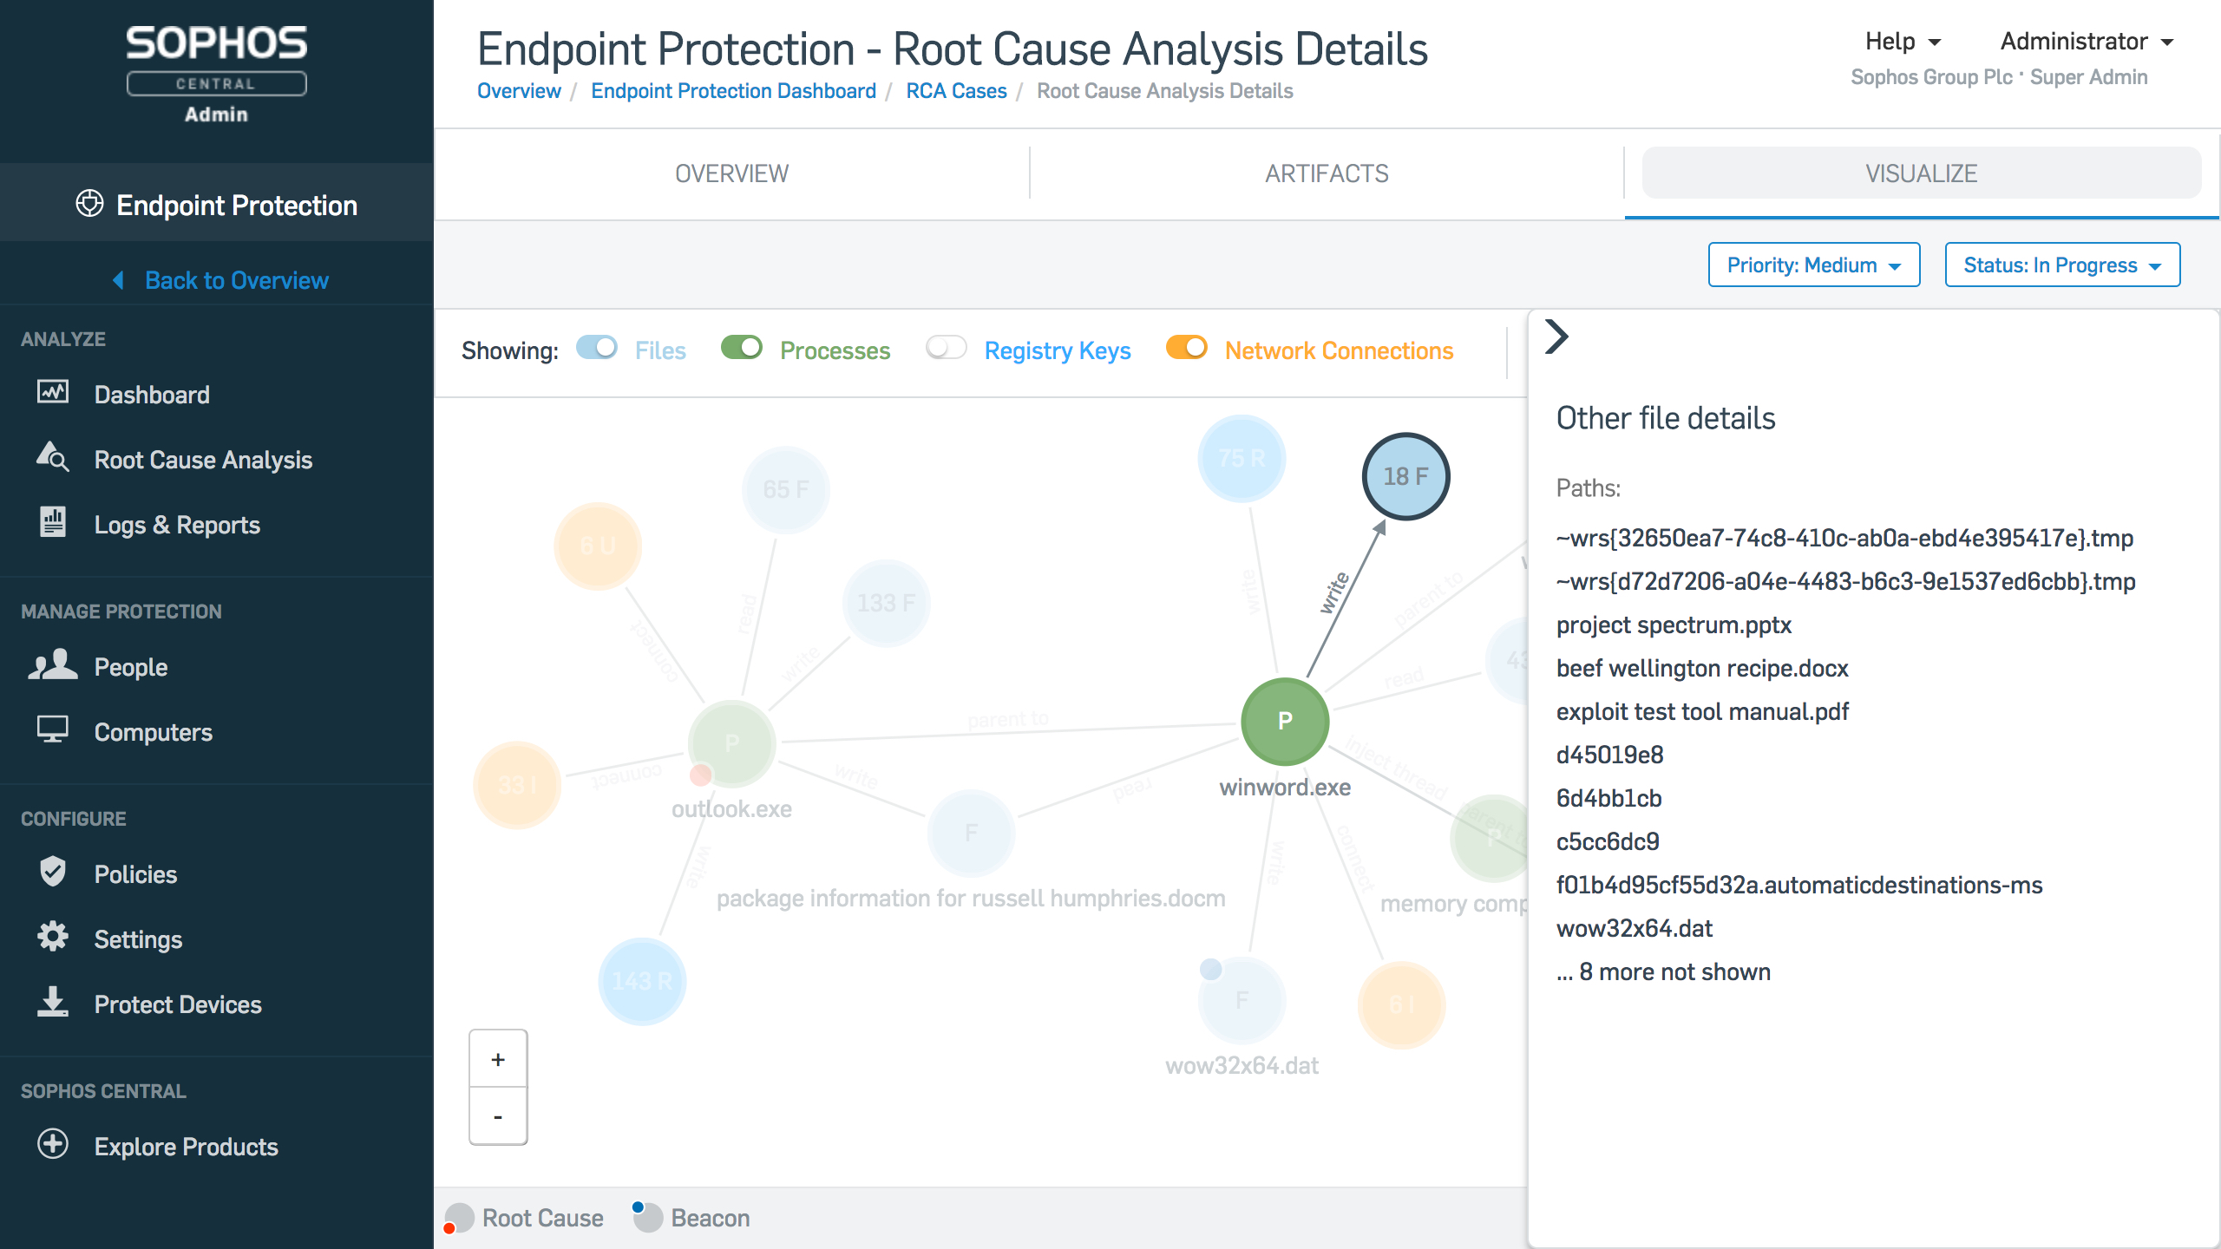Click the Logs & Reports document icon

tap(53, 521)
